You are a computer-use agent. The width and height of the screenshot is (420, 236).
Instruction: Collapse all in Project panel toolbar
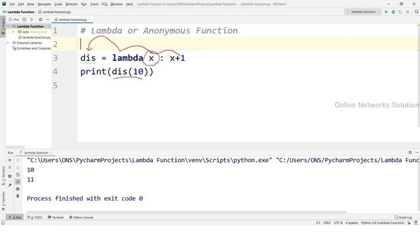tap(31, 20)
